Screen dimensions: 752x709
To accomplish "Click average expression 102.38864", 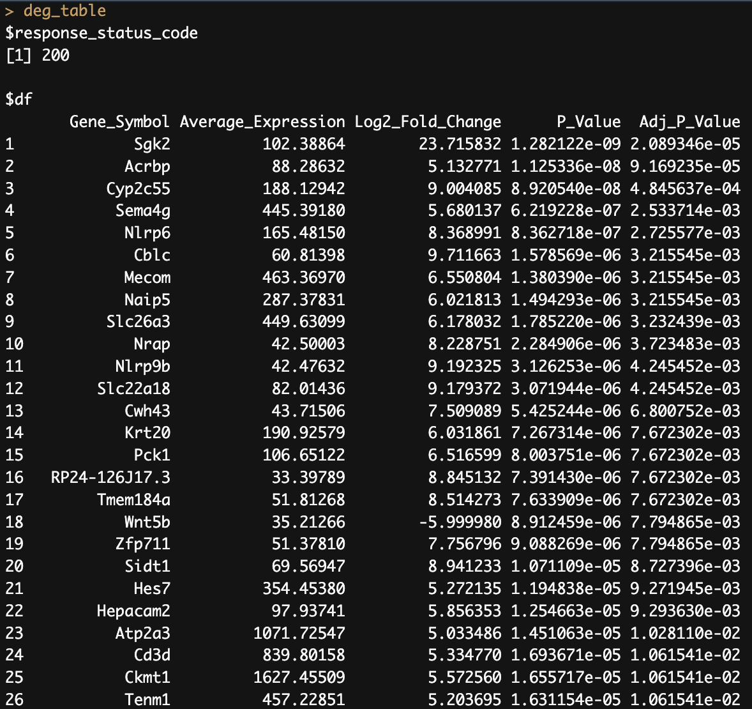I will (304, 144).
